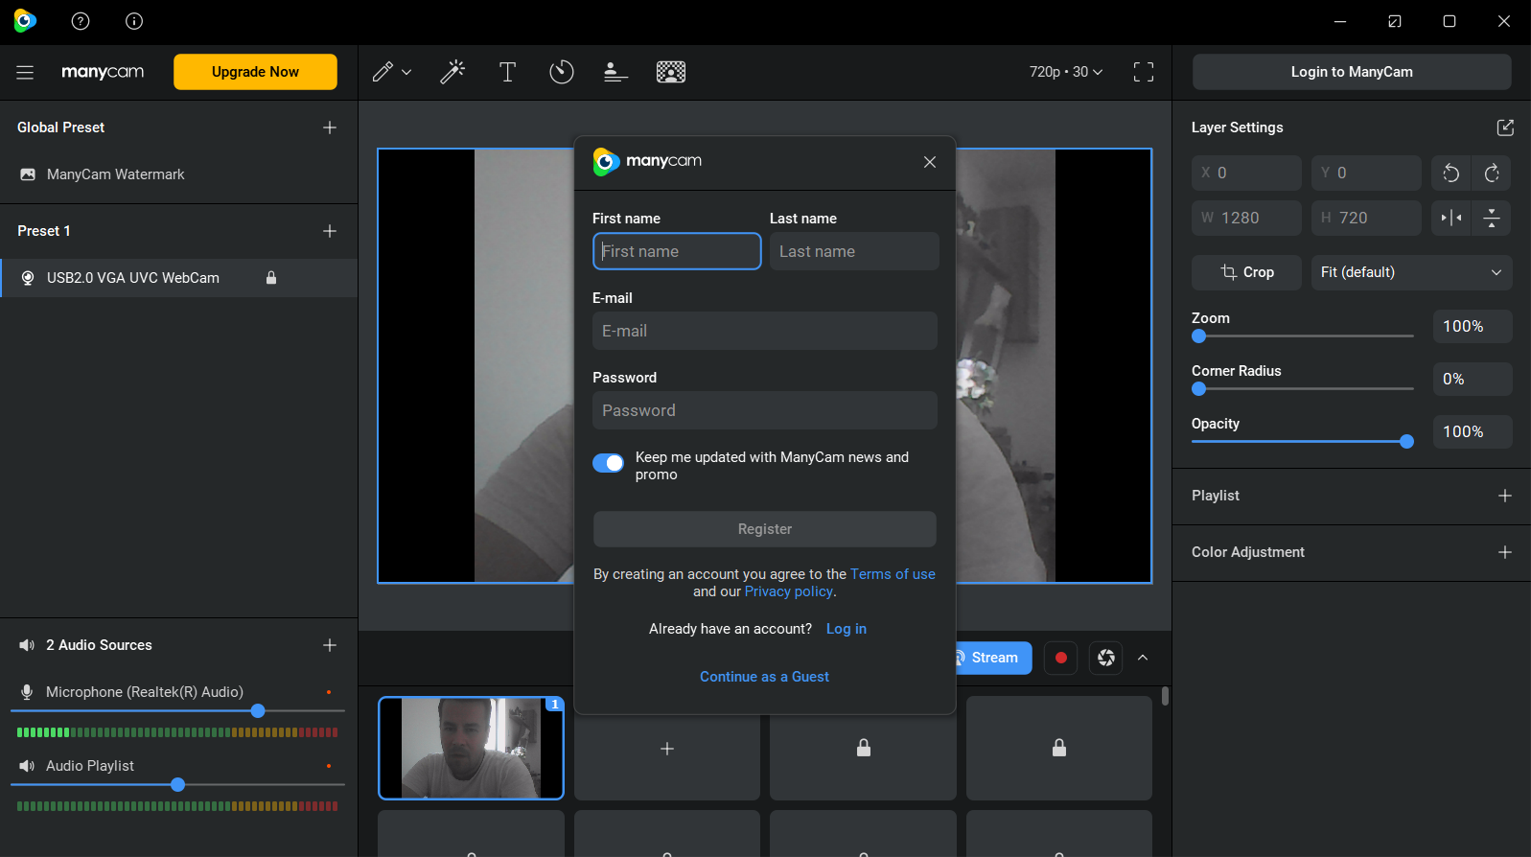Click Login to ManyCam button
The height and width of the screenshot is (857, 1531).
click(1352, 72)
